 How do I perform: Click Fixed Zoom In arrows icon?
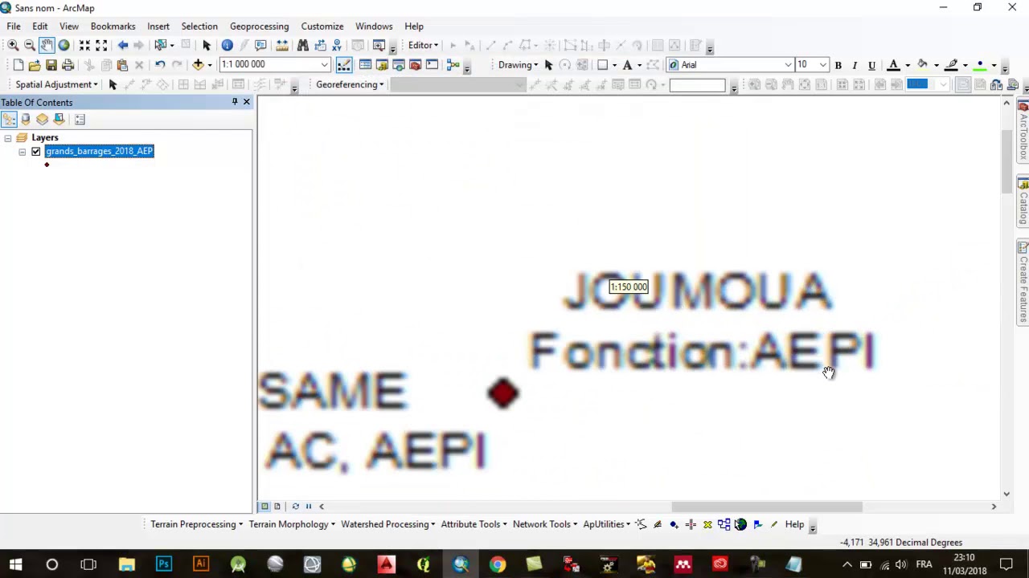(x=84, y=46)
